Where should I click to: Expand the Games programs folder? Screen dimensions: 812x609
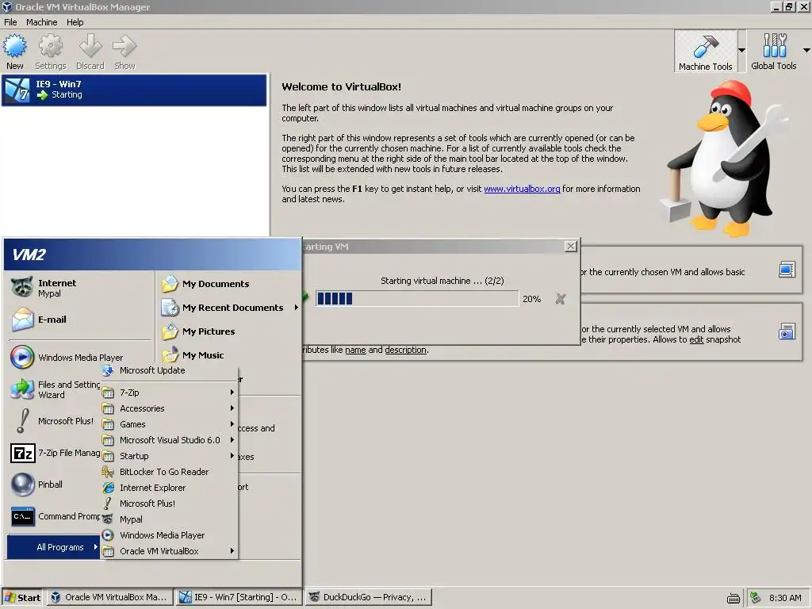170,424
